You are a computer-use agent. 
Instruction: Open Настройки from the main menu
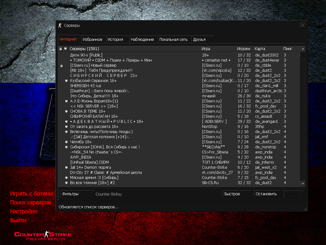pos(24,212)
